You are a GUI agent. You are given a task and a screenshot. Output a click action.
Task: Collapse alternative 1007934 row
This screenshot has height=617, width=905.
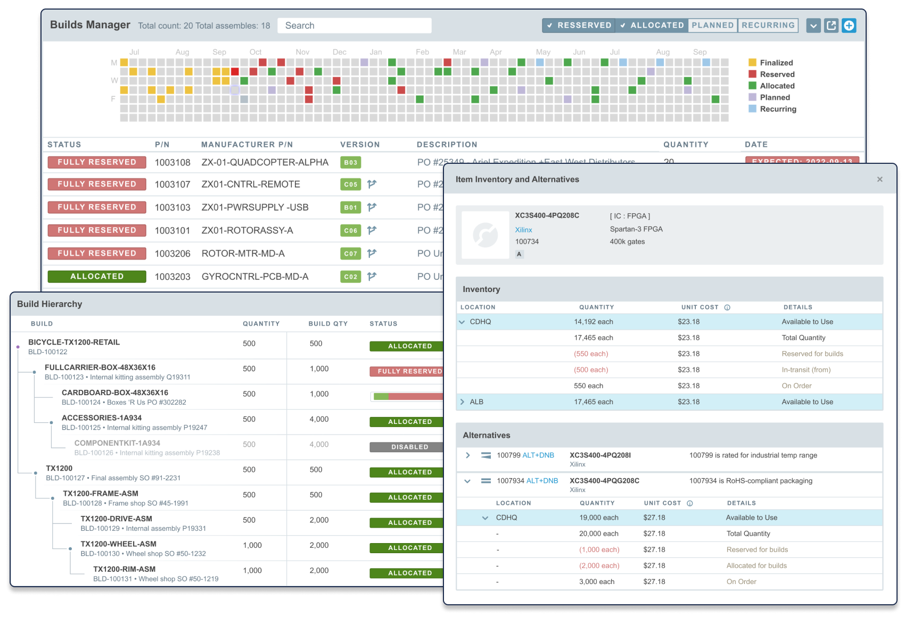[x=467, y=481]
